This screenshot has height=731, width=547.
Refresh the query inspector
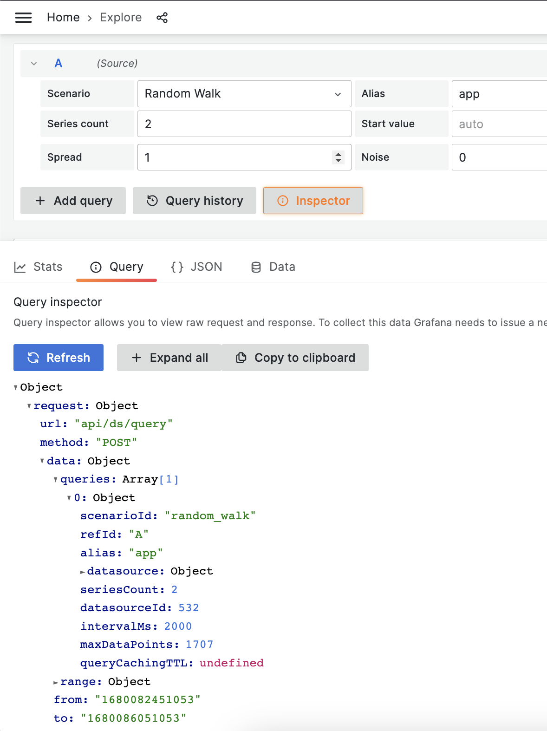[59, 358]
